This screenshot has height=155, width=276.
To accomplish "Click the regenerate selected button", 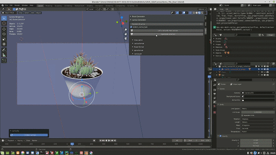I will tap(167, 34).
